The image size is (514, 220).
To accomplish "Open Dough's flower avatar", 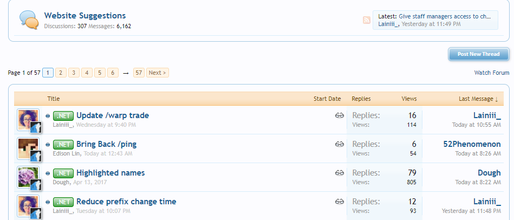I will [28, 177].
